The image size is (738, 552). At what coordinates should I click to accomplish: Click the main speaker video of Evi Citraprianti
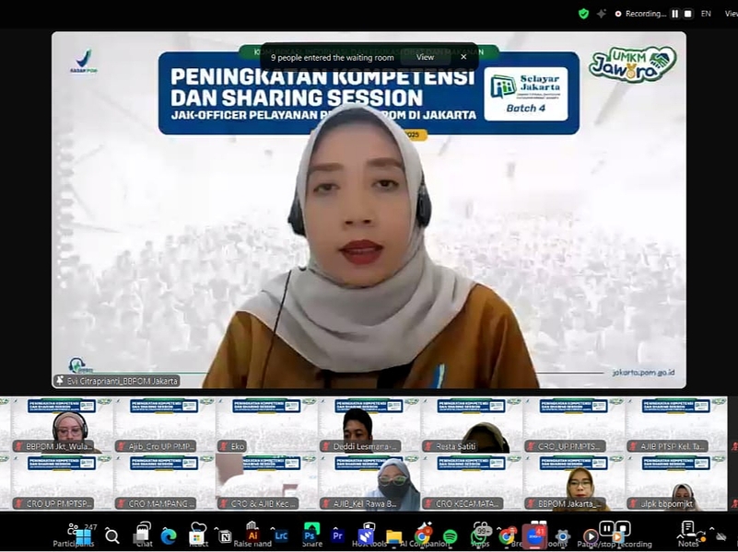[369, 210]
